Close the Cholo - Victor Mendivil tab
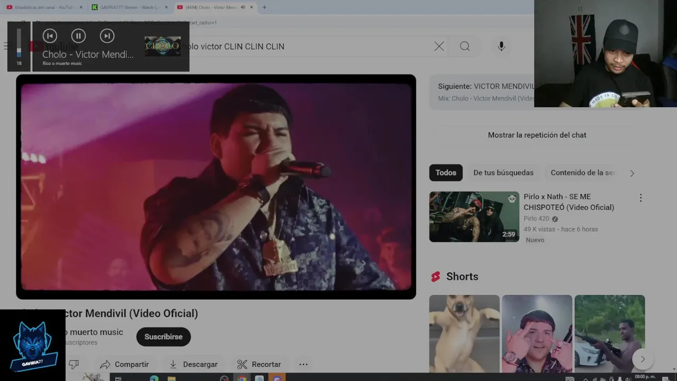 click(x=252, y=7)
